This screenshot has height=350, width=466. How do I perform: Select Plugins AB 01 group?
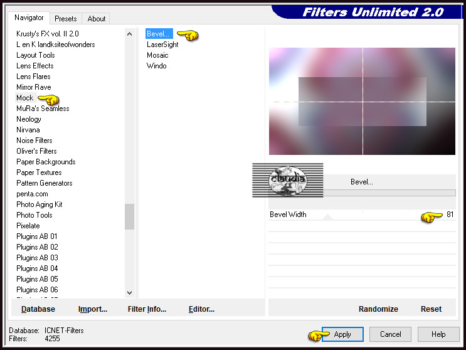click(37, 236)
